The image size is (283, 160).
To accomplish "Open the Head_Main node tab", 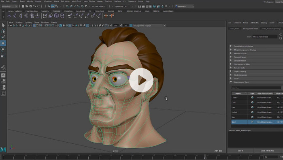I will tap(235, 28).
